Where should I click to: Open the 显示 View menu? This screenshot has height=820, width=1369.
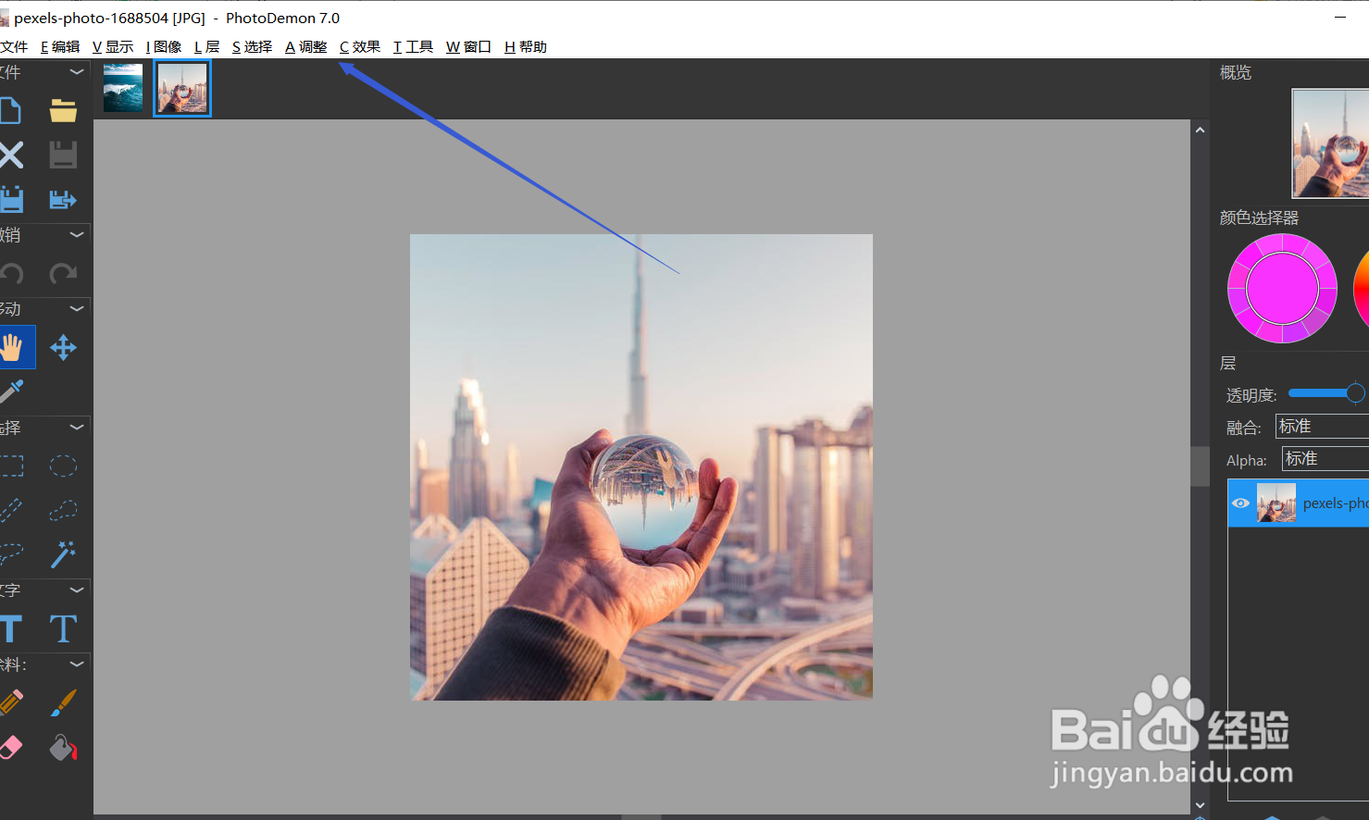[x=113, y=46]
